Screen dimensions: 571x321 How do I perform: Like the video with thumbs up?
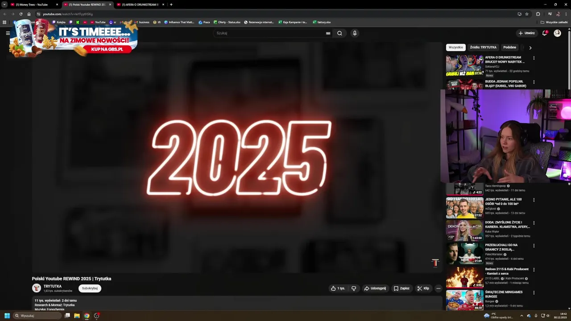click(x=338, y=288)
